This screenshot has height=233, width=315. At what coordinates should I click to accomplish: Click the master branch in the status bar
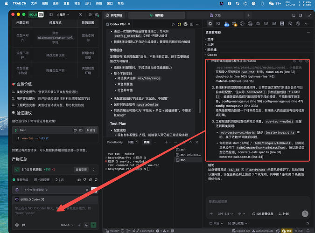pos(112,231)
